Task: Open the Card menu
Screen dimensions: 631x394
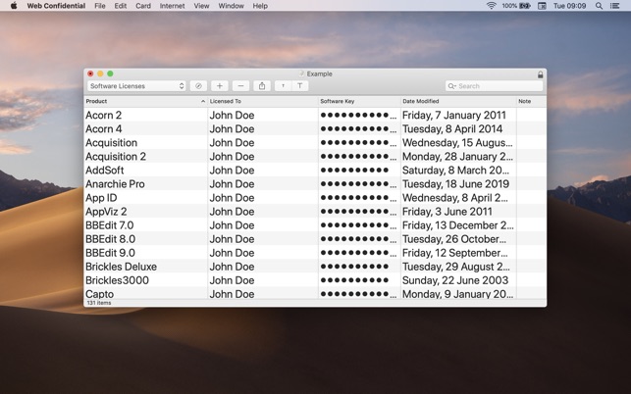Action: [143, 6]
